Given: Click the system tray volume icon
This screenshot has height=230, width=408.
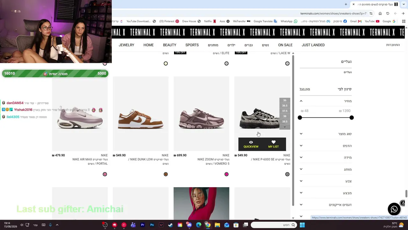Looking at the screenshot, I should click(21, 225).
